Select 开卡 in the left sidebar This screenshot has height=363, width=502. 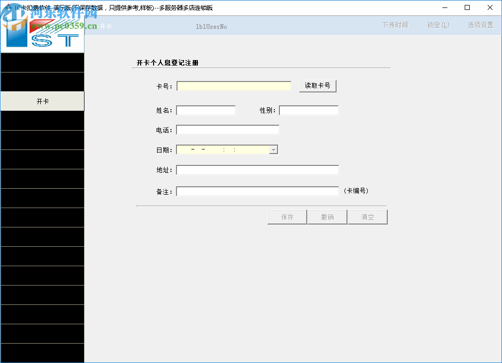(42, 101)
